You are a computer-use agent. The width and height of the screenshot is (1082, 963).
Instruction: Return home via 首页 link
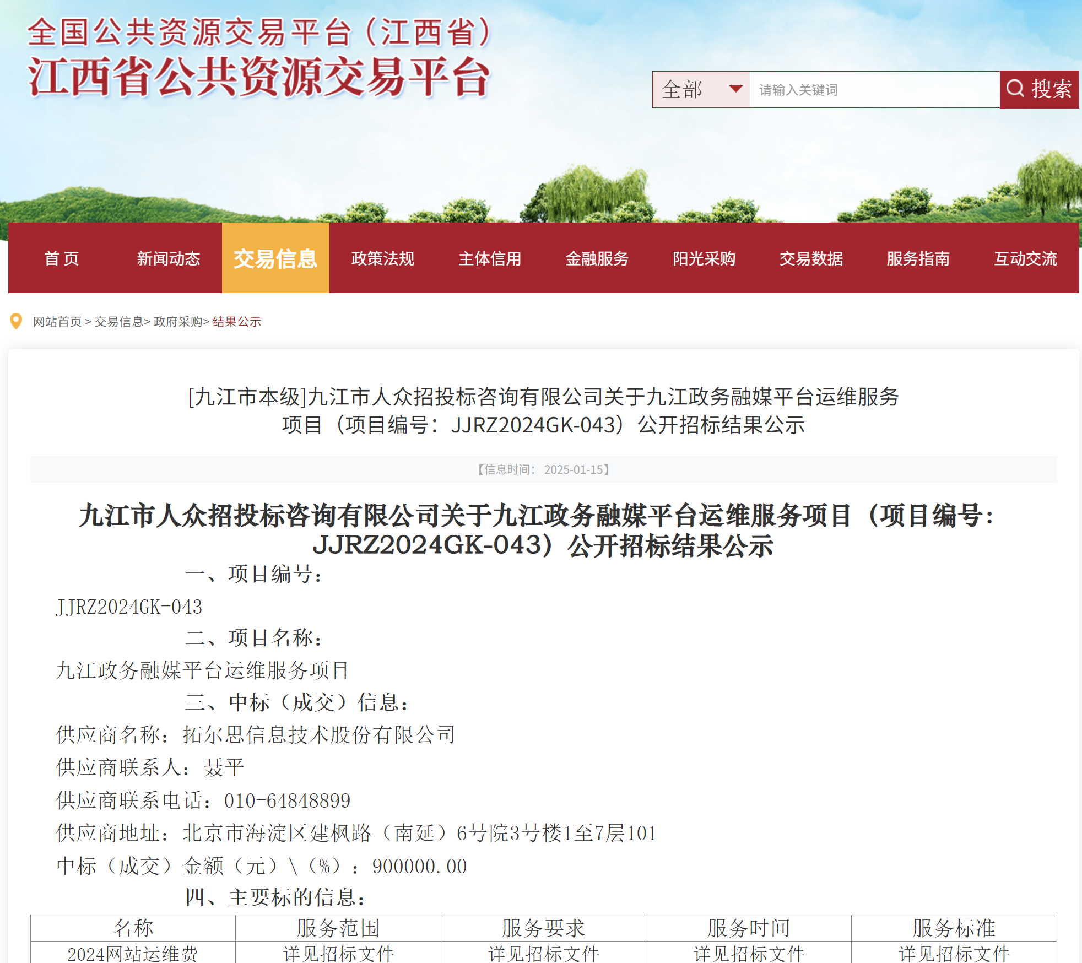(61, 259)
